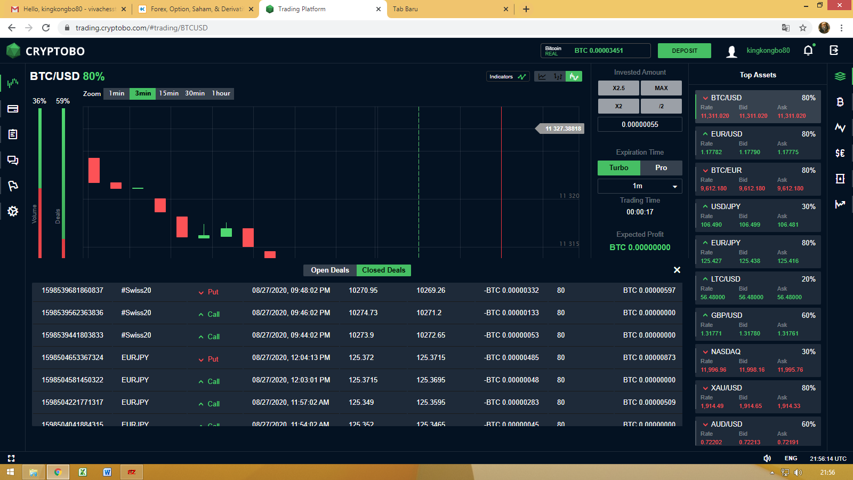Set chart zoom to 1min
The width and height of the screenshot is (853, 480).
pyautogui.click(x=117, y=93)
